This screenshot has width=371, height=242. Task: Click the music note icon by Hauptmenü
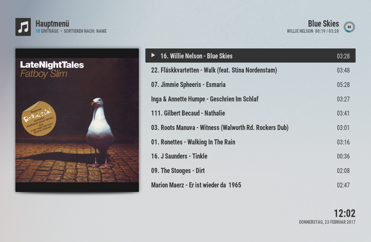(23, 27)
